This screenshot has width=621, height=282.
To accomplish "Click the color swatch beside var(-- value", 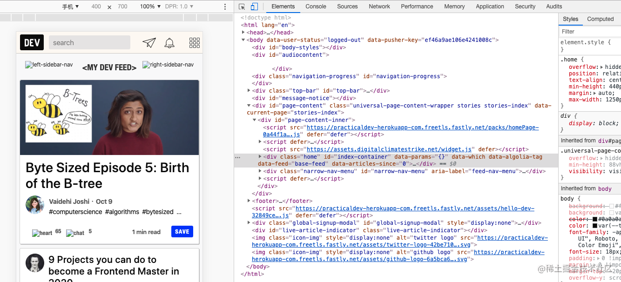I will 595,226.
